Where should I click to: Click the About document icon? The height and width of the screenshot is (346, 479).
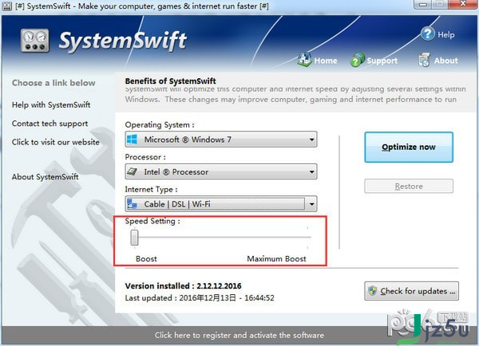click(424, 60)
